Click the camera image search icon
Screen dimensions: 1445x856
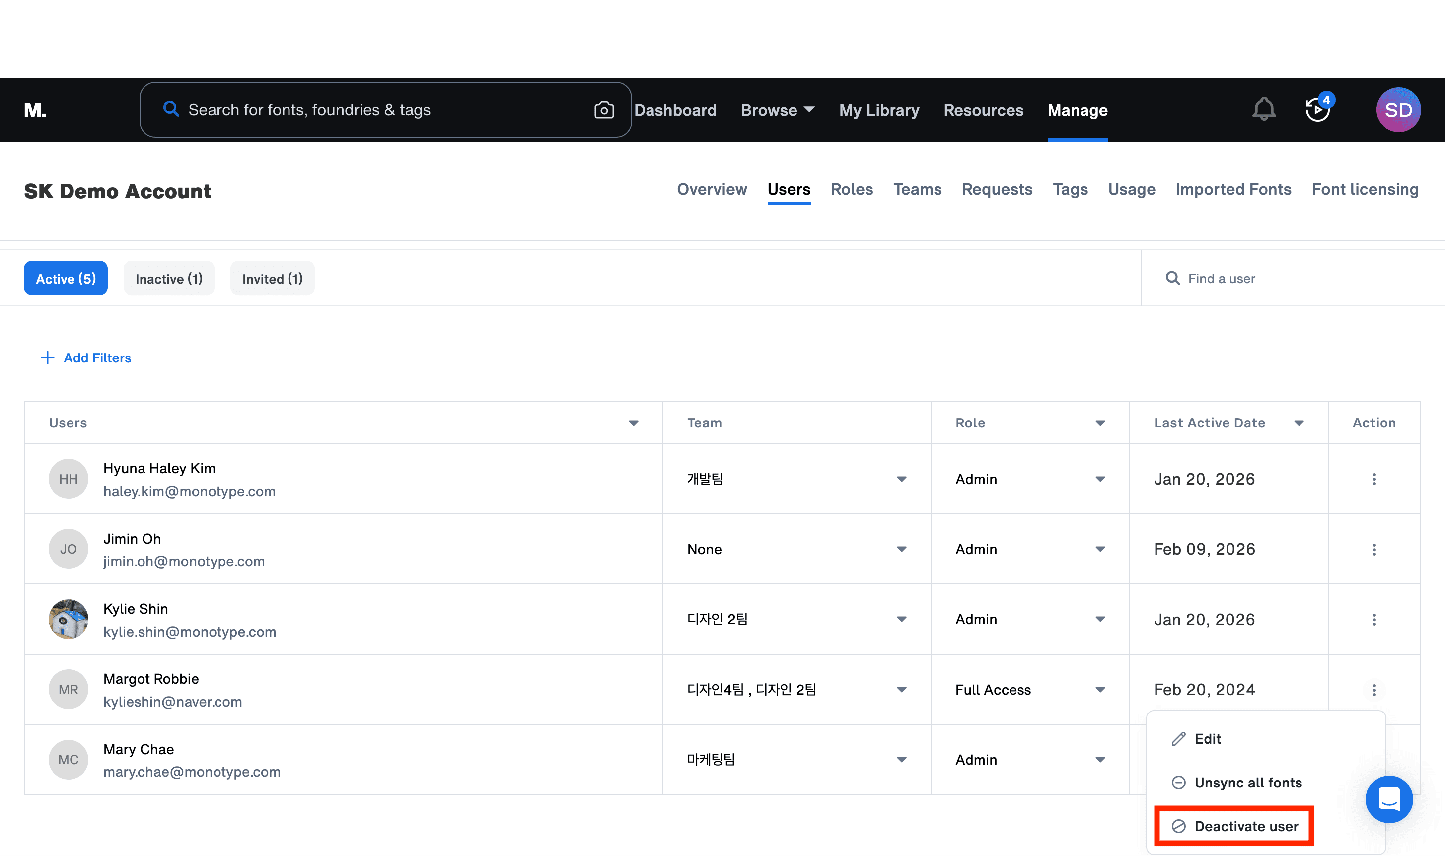[x=603, y=110]
